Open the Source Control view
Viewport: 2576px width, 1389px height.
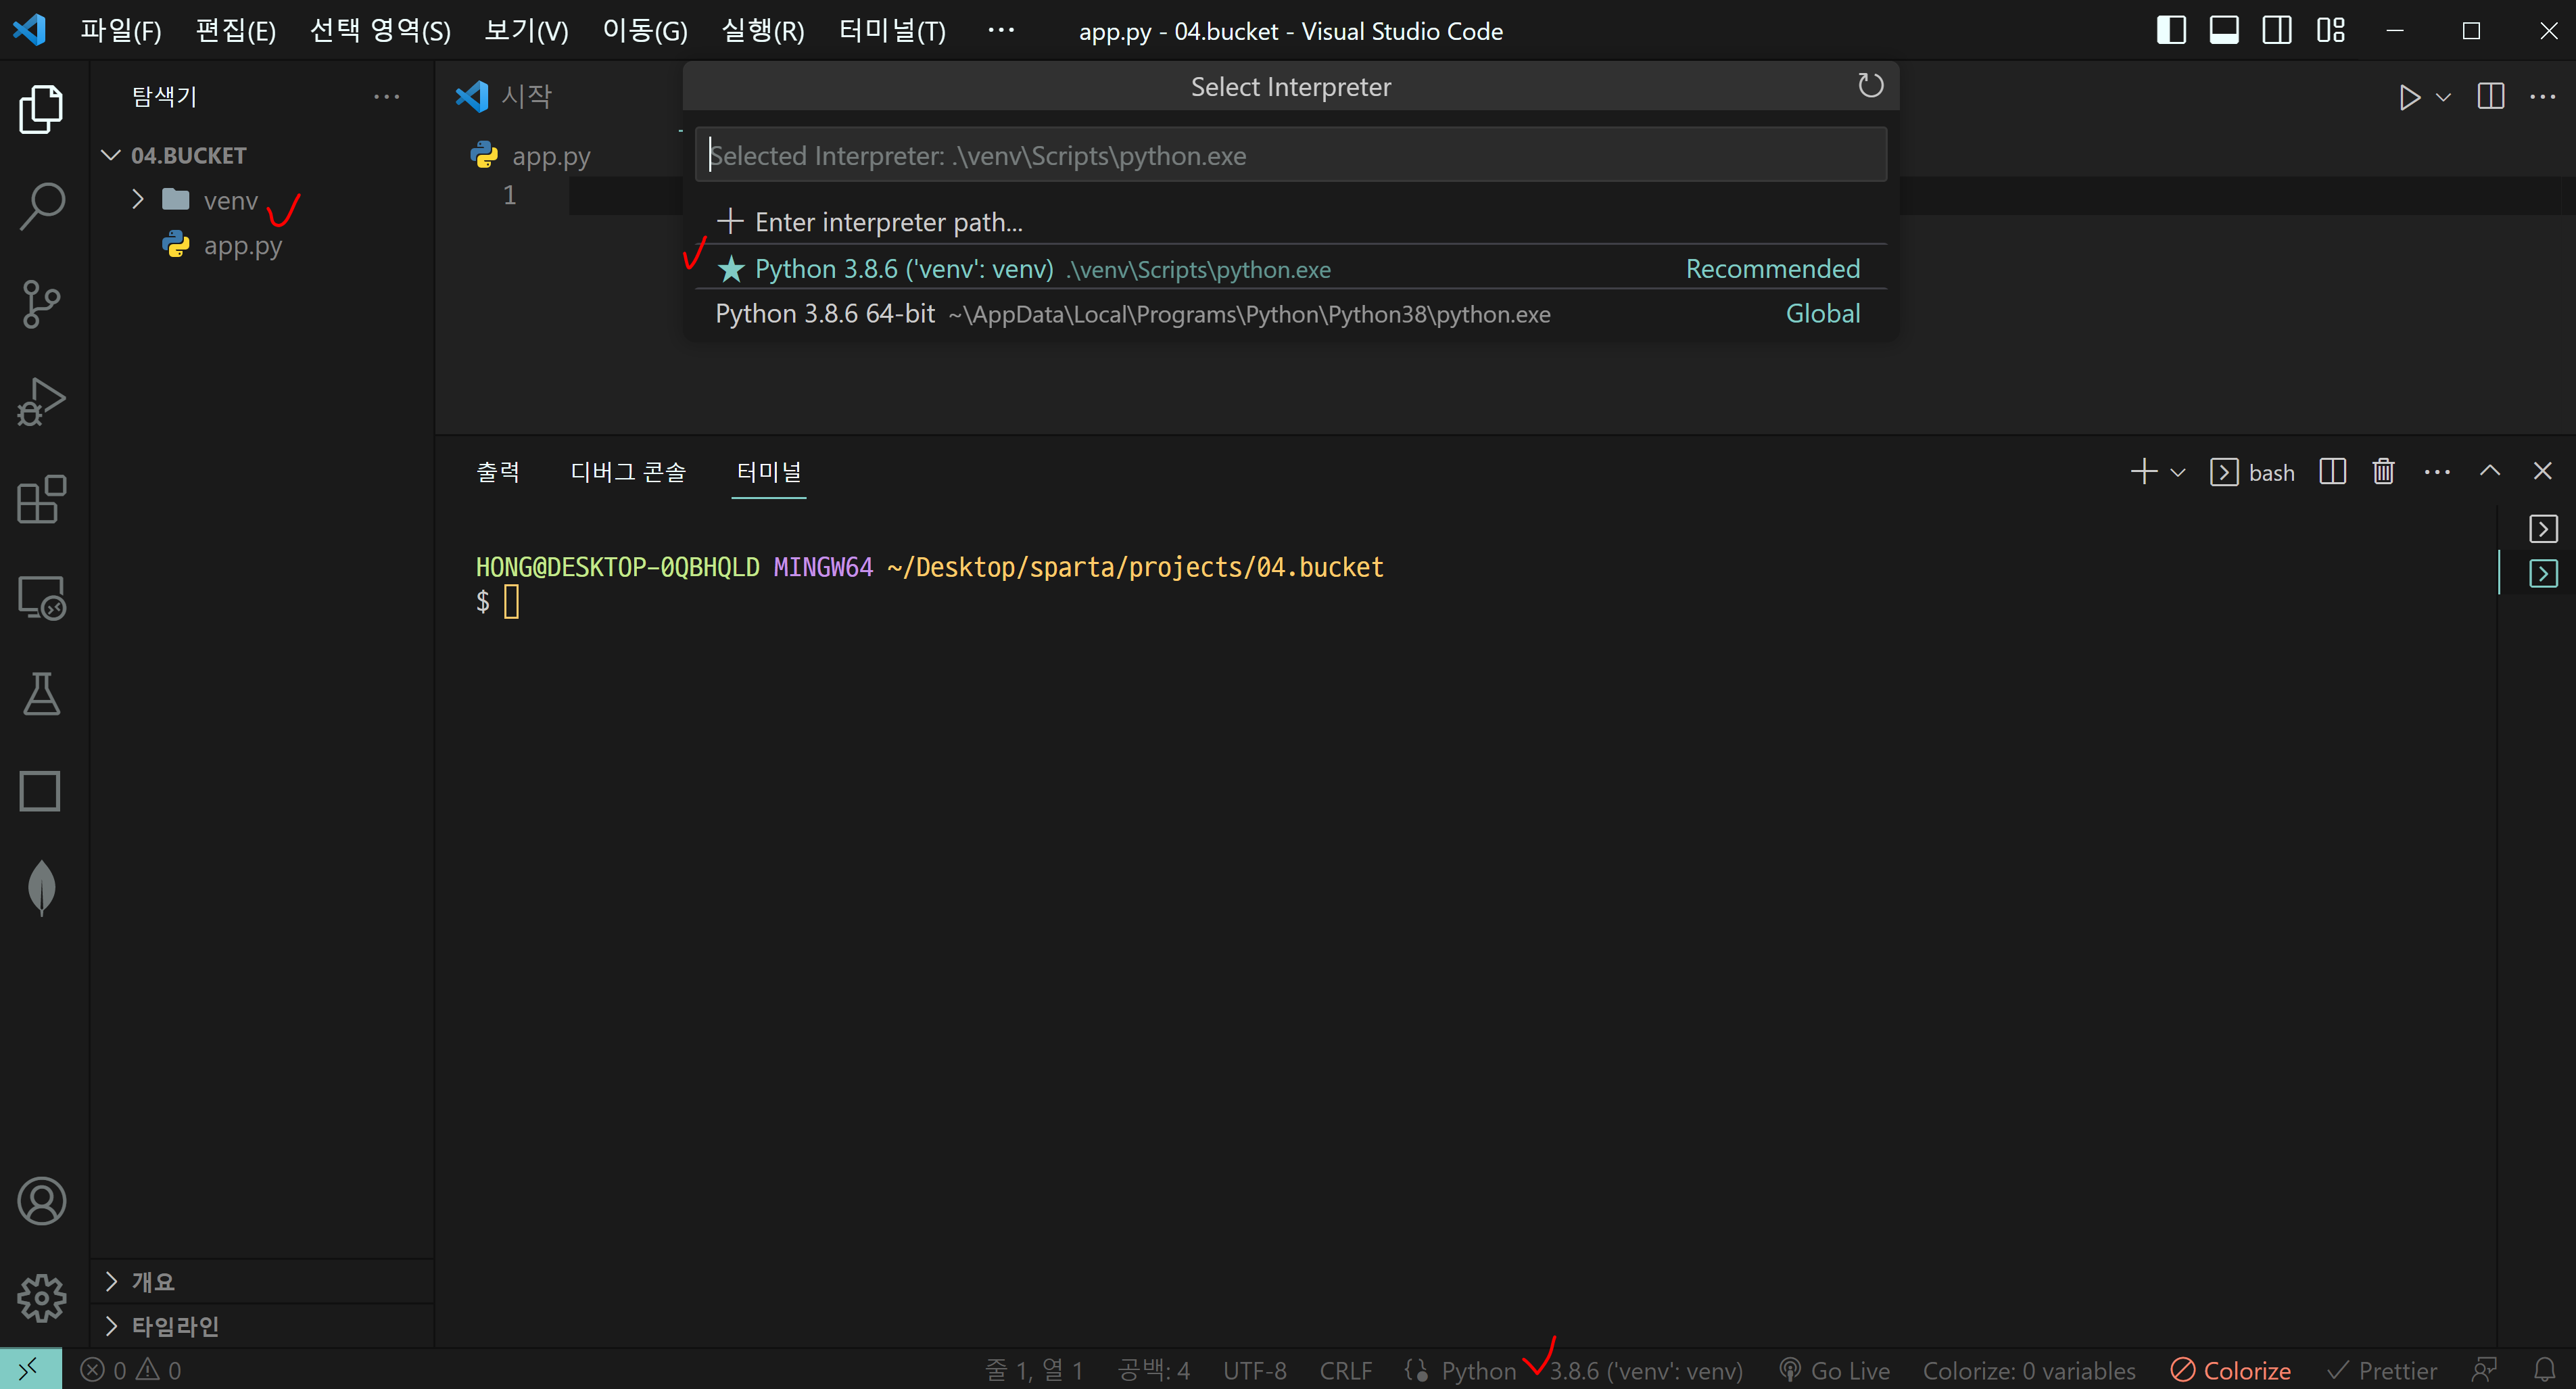[41, 304]
